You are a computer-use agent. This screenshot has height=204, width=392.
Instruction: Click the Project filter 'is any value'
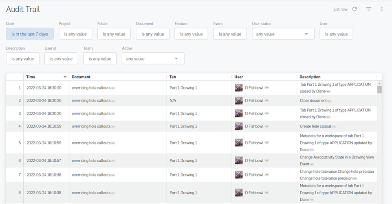click(75, 34)
